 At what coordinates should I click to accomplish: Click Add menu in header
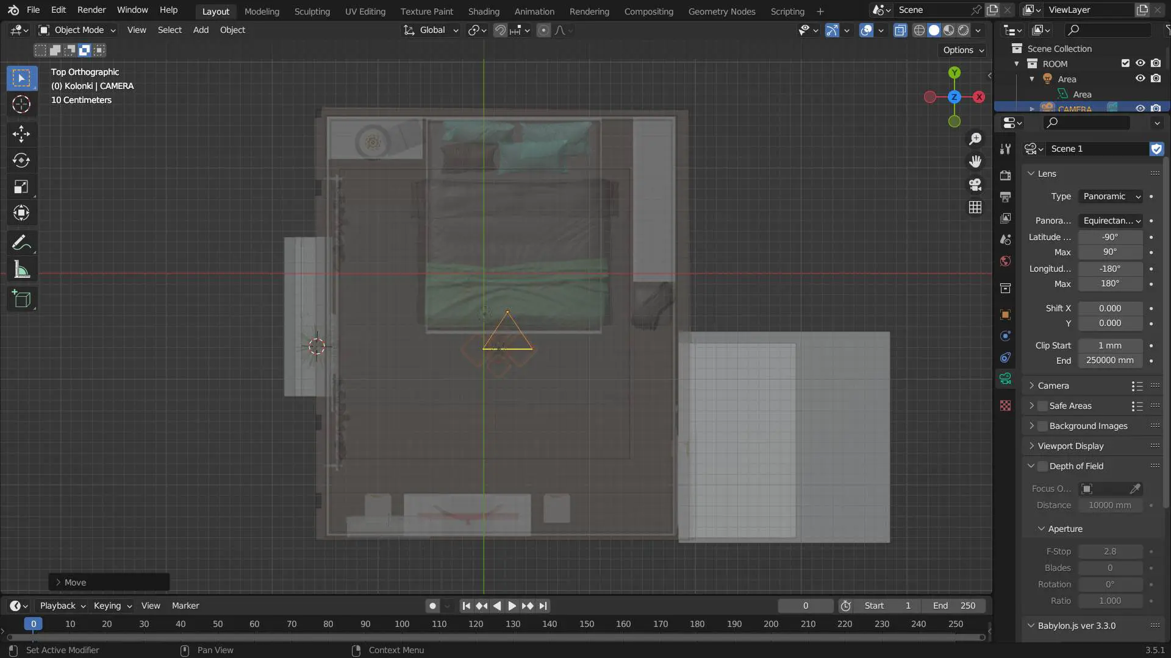(x=199, y=30)
